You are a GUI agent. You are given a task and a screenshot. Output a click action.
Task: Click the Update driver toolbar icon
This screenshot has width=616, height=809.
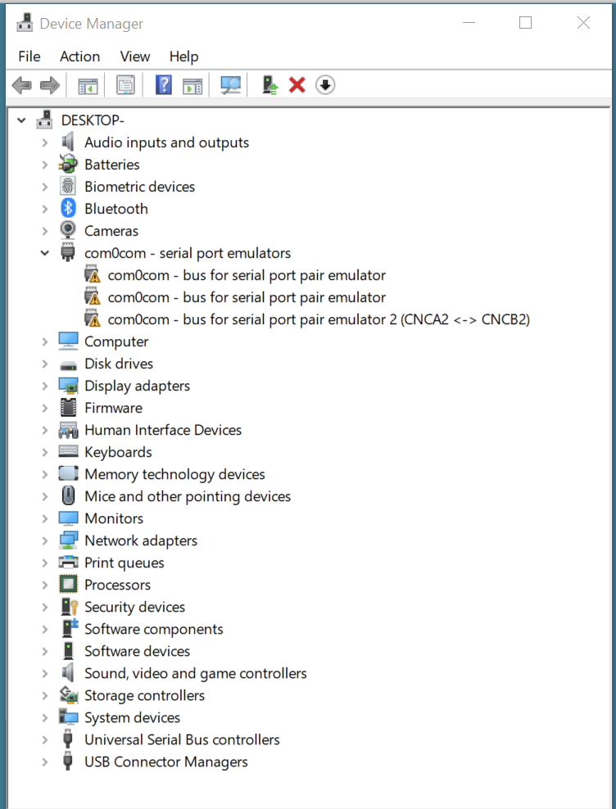(270, 85)
